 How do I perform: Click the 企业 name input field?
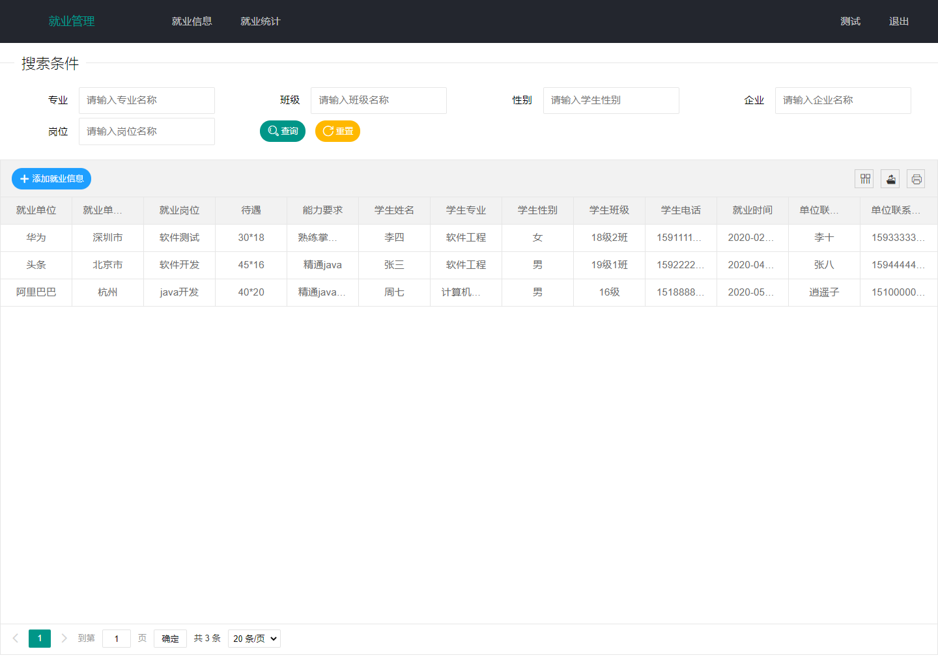click(x=843, y=100)
